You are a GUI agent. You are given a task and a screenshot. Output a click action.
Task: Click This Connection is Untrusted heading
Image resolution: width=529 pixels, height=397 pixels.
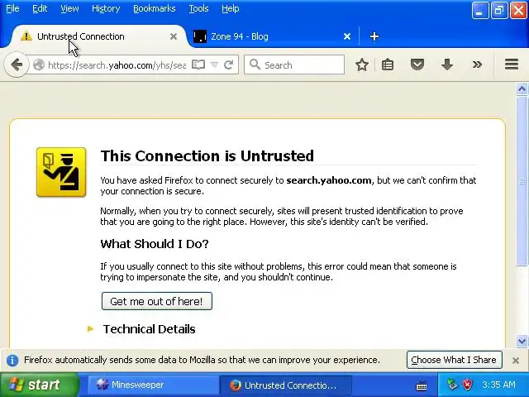(207, 155)
